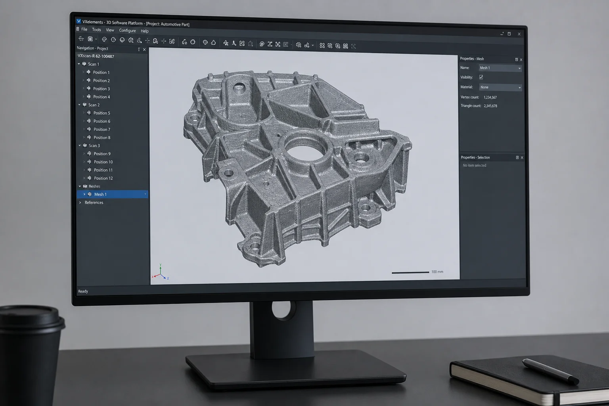Open the dropdown arrow near the toolbar's right end
Image resolution: width=609 pixels, height=406 pixels.
pos(312,45)
